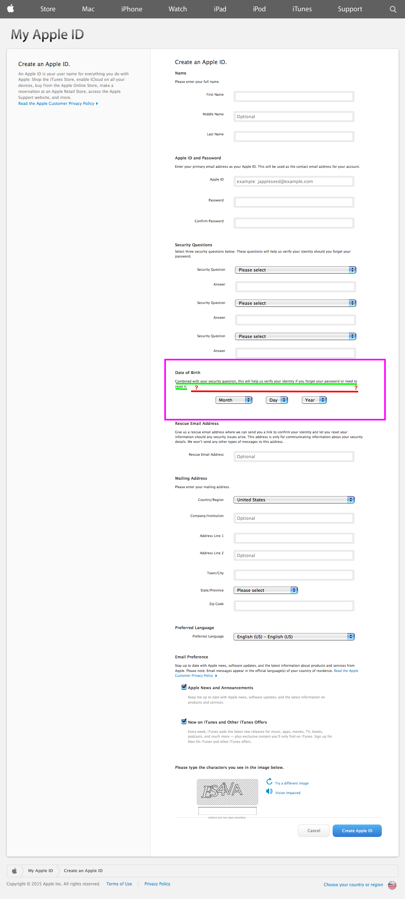Open the Country/Region dropdown
The width and height of the screenshot is (405, 899).
point(294,500)
